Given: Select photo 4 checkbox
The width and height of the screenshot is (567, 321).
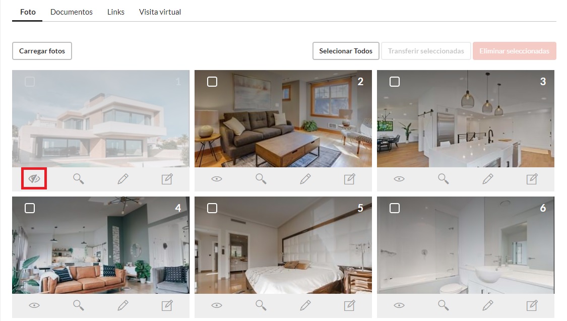Looking at the screenshot, I should coord(30,208).
